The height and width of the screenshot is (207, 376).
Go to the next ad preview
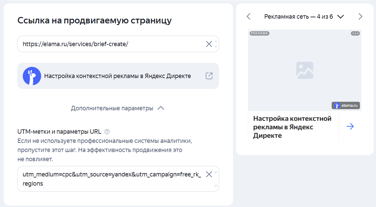pyautogui.click(x=360, y=17)
